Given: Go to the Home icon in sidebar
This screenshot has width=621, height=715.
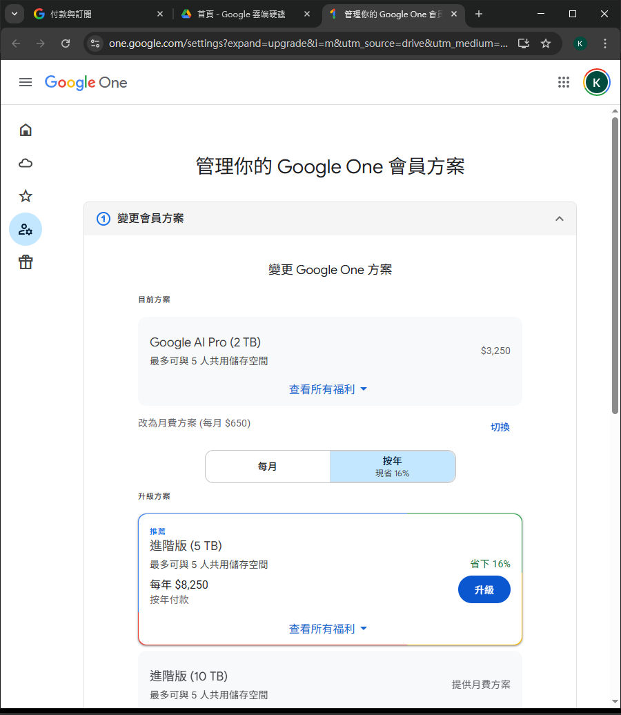Looking at the screenshot, I should click(26, 130).
